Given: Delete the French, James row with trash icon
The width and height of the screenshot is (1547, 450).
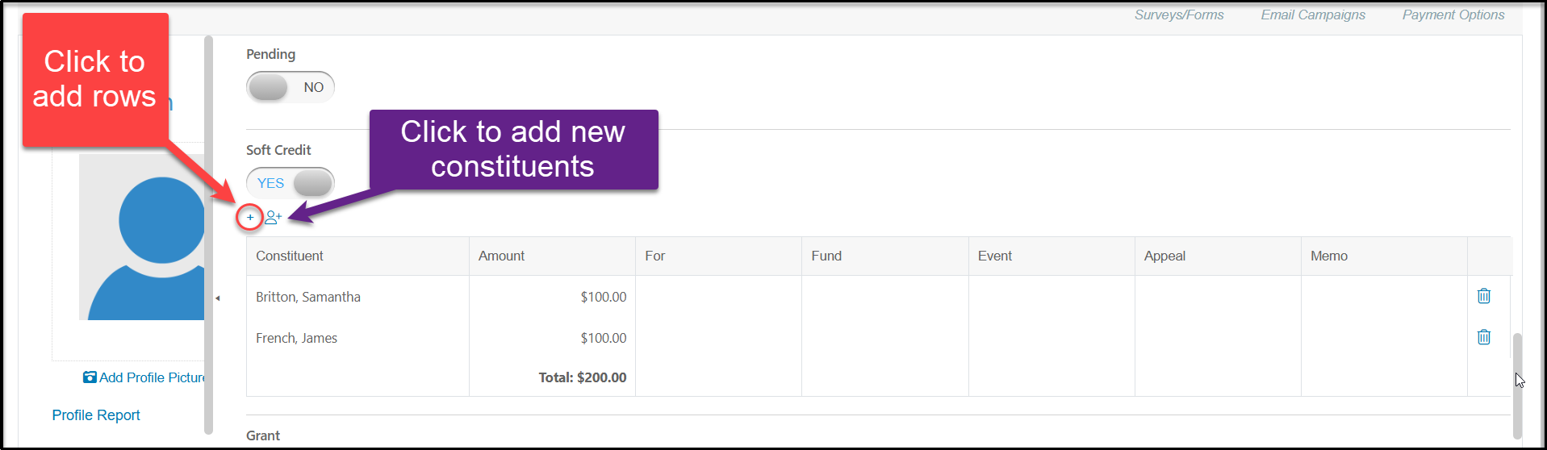Looking at the screenshot, I should [x=1483, y=337].
